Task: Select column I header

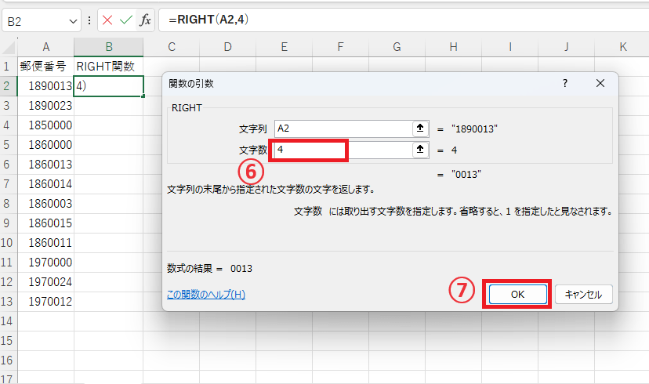Action: (x=510, y=47)
